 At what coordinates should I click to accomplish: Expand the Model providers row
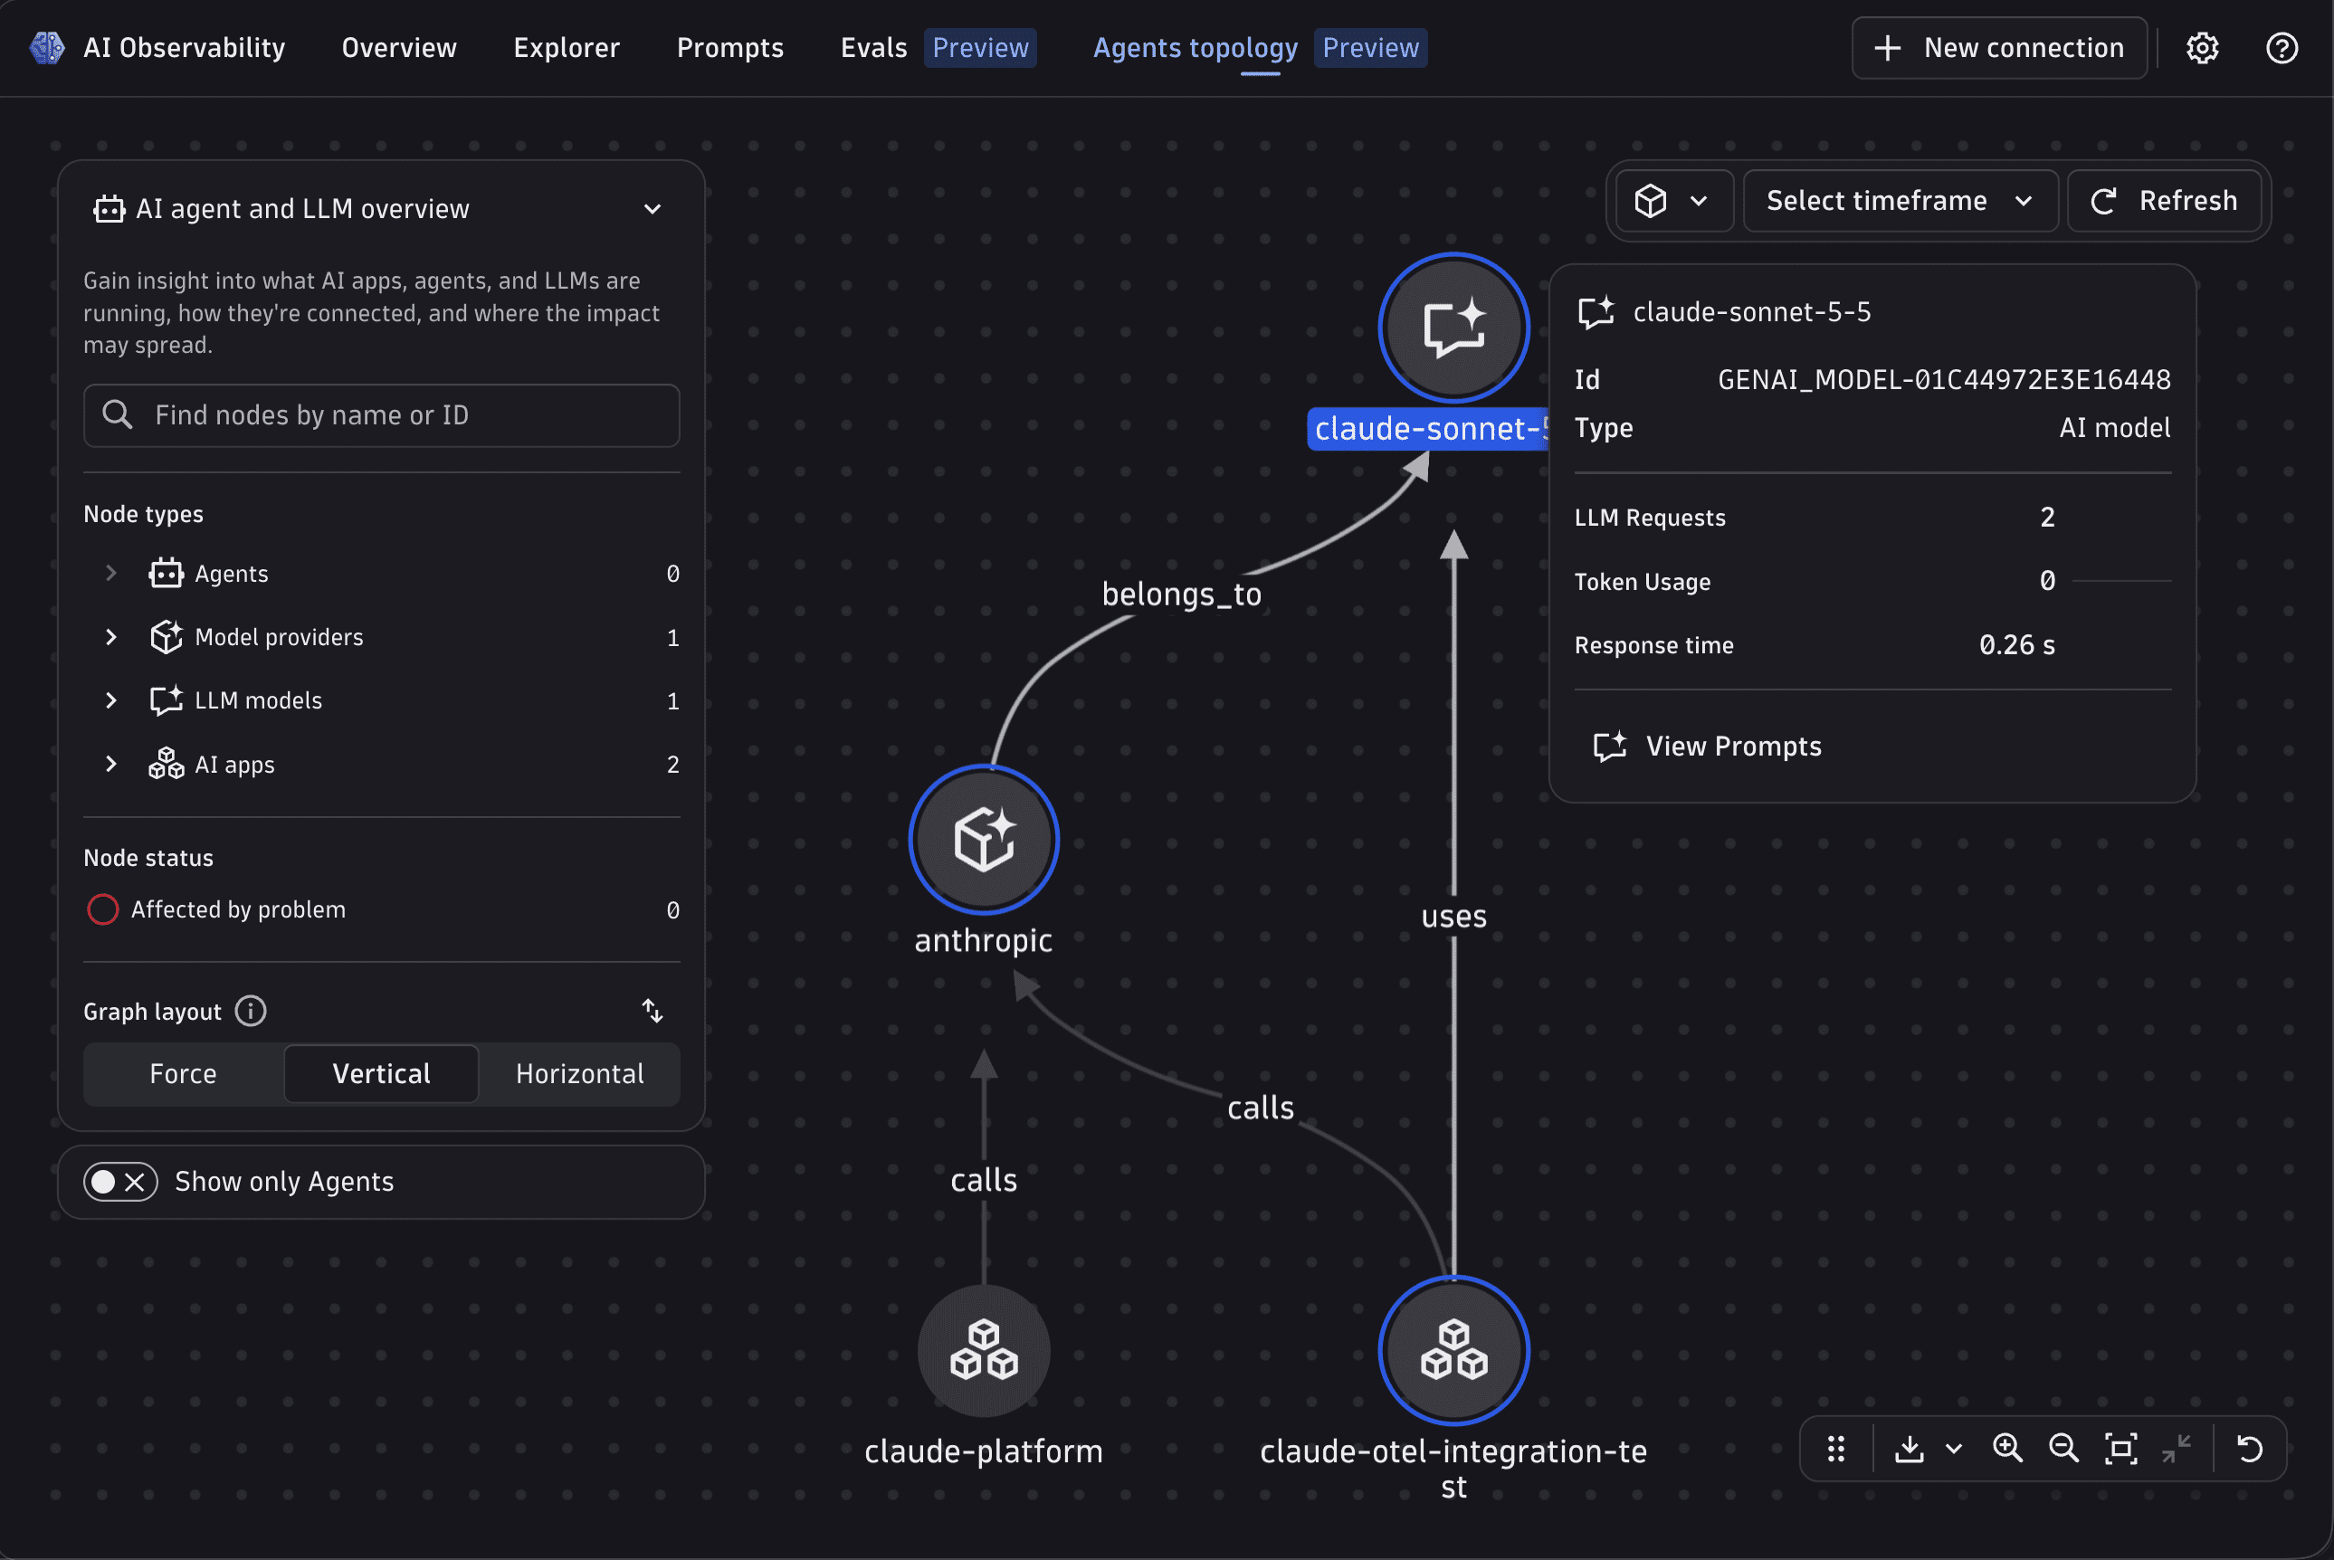(110, 638)
